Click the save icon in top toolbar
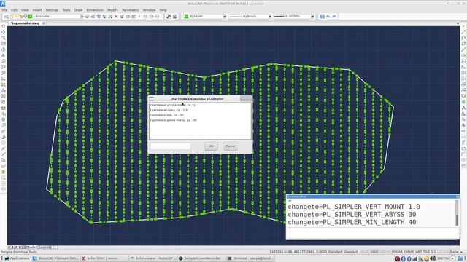The image size is (467, 262). pos(322,16)
